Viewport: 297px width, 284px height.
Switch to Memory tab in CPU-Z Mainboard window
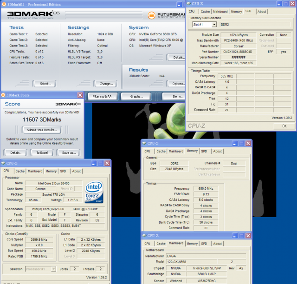[x=192, y=244]
